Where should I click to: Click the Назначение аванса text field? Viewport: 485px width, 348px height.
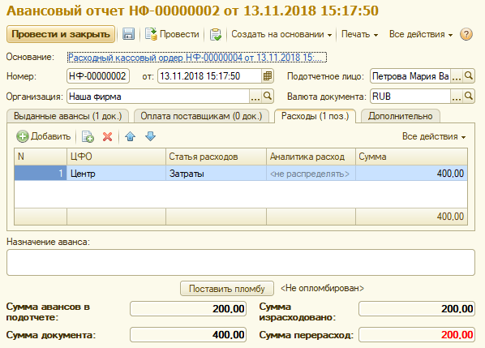point(241,262)
